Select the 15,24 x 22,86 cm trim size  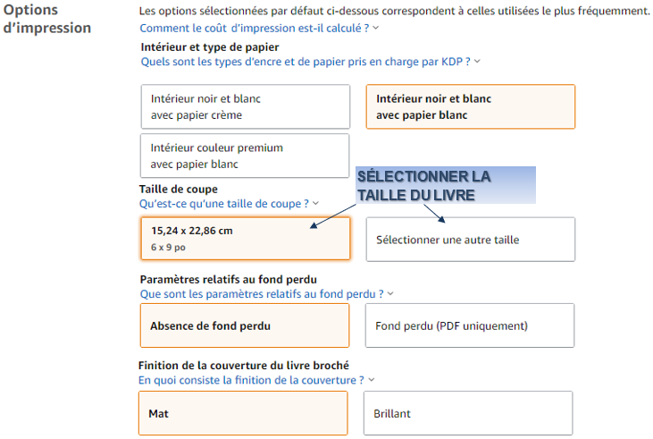click(x=246, y=239)
